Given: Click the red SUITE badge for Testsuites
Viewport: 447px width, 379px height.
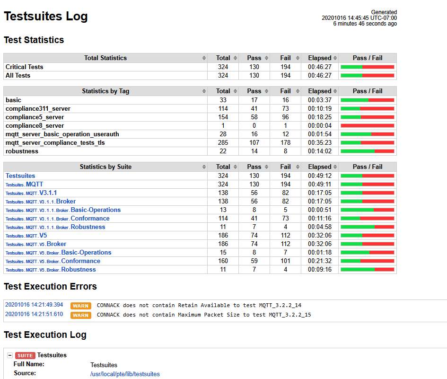Looking at the screenshot, I should pos(25,355).
